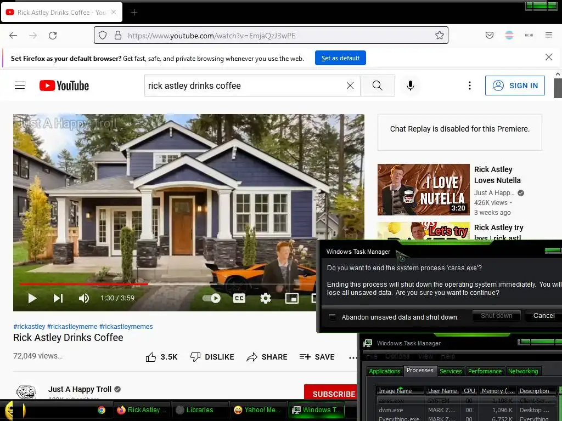Screen dimensions: 562x421
Task: Sort processes by CPU column header
Action: 469,391
